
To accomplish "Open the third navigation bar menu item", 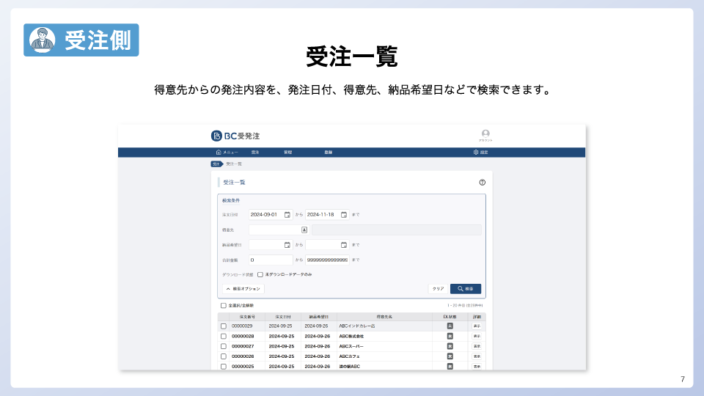I will [x=287, y=153].
